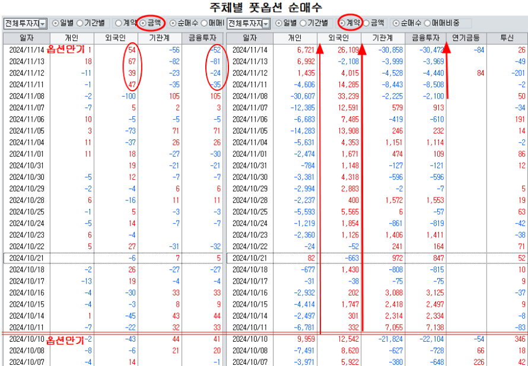Screen dimensions: 528x366
Task: Click 기관계 value -30,858 cell
Action: [390, 50]
